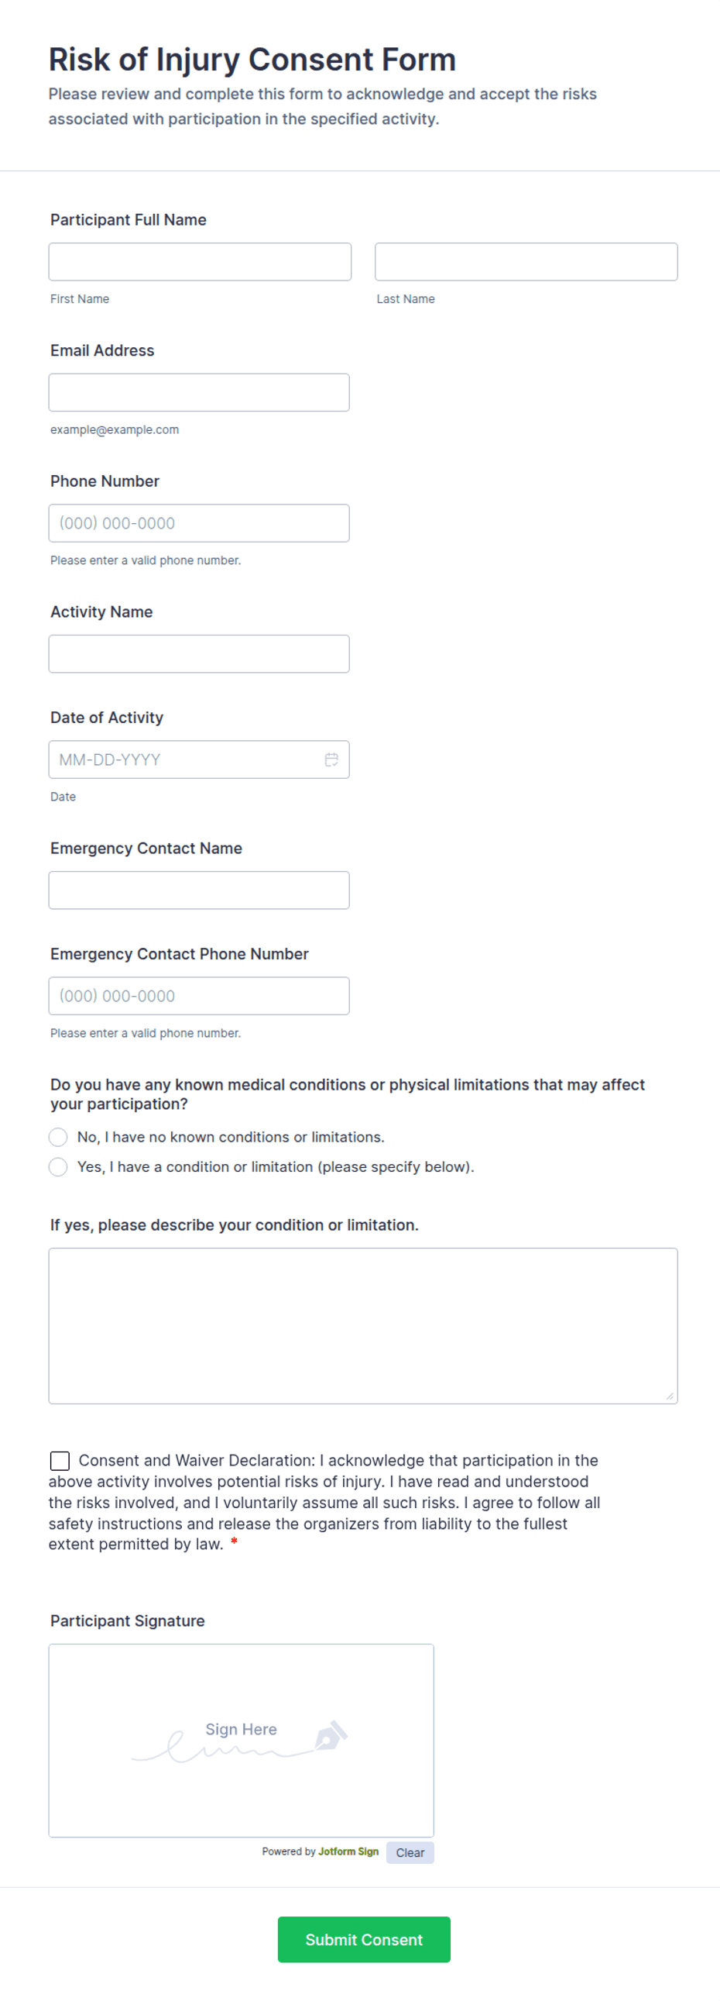Focus the Last Name input field
This screenshot has width=720, height=2001.
point(526,262)
